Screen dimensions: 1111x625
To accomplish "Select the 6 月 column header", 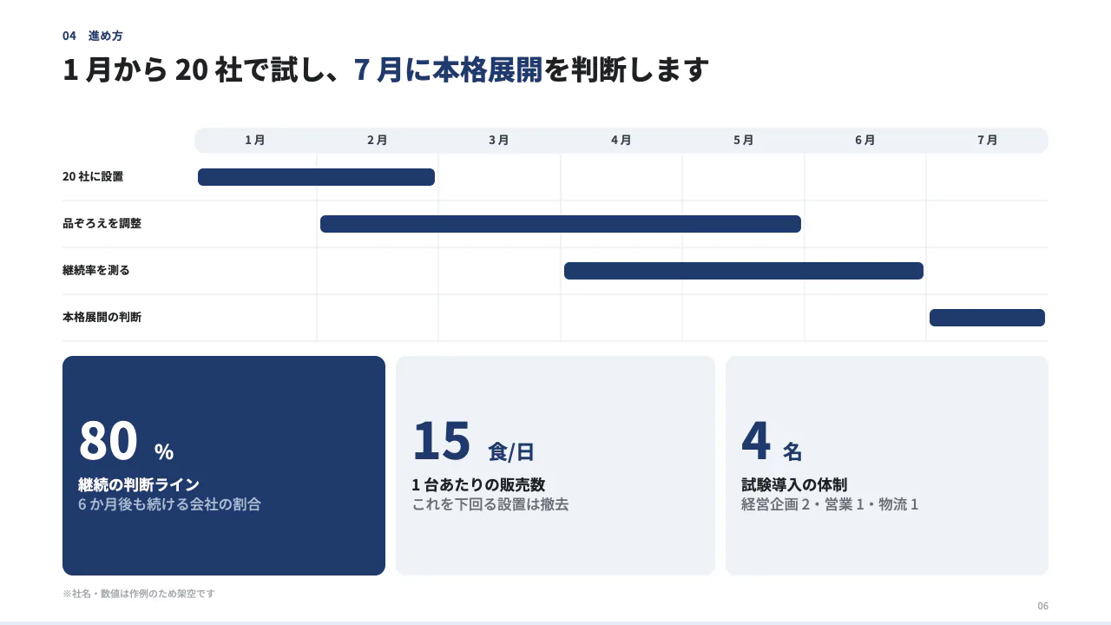I will click(865, 140).
